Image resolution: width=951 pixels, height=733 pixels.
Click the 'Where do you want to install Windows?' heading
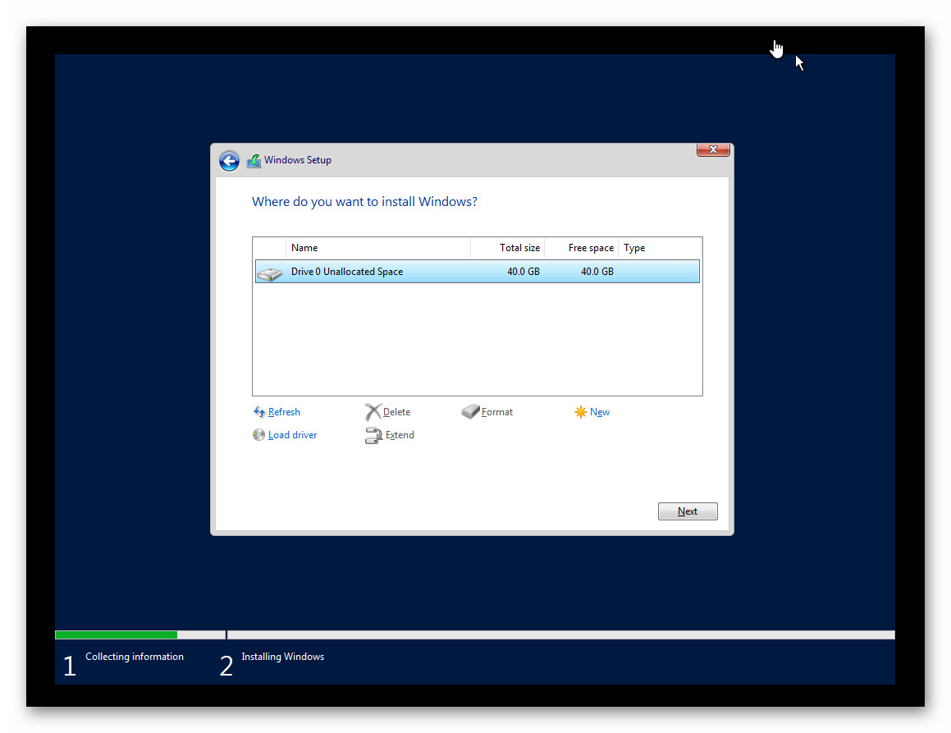[364, 201]
